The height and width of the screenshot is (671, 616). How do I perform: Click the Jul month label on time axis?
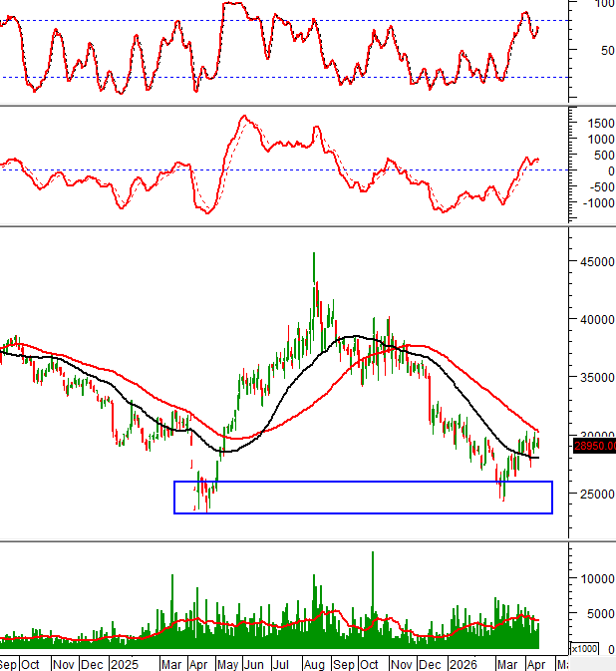[x=283, y=663]
